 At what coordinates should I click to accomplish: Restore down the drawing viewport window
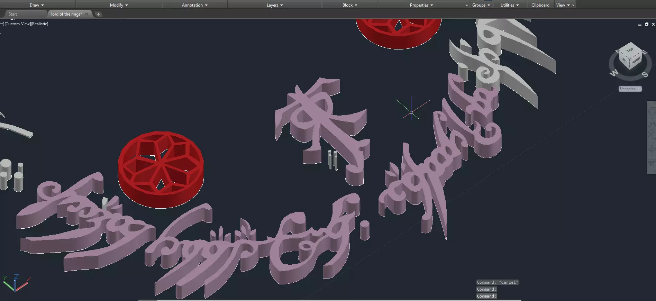[646, 24]
